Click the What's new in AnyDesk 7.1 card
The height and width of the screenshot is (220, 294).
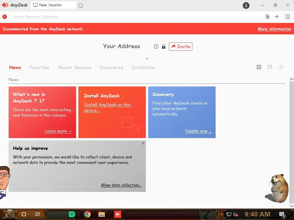[42, 112]
